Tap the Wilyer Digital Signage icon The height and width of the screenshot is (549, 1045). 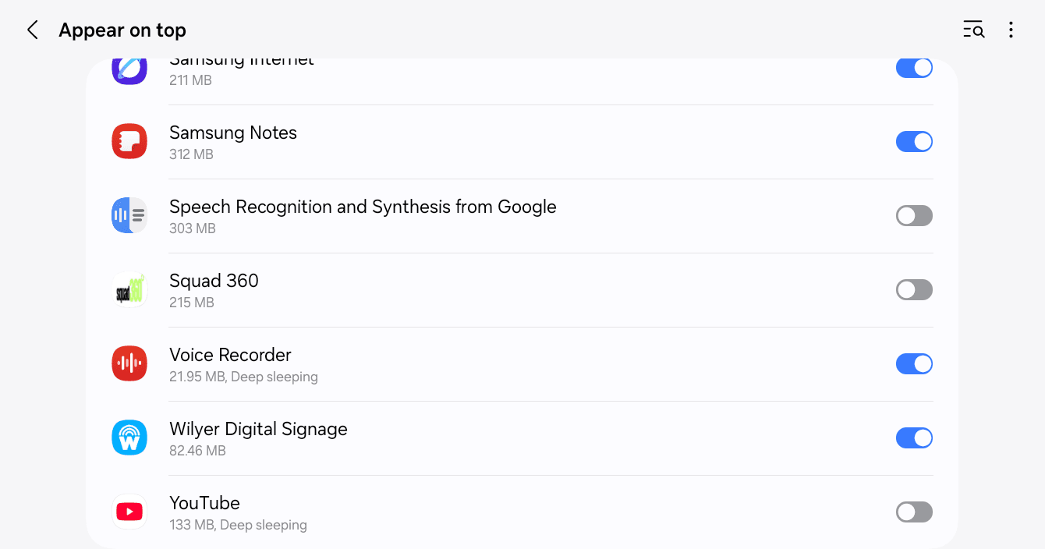click(129, 437)
